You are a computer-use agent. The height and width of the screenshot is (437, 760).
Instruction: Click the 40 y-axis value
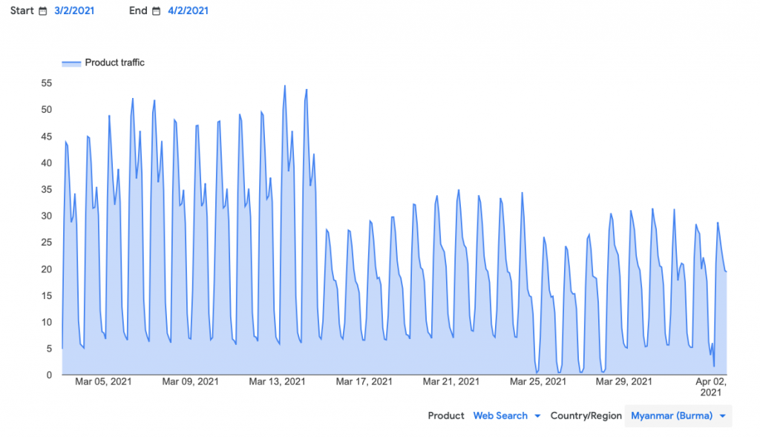[x=47, y=163]
